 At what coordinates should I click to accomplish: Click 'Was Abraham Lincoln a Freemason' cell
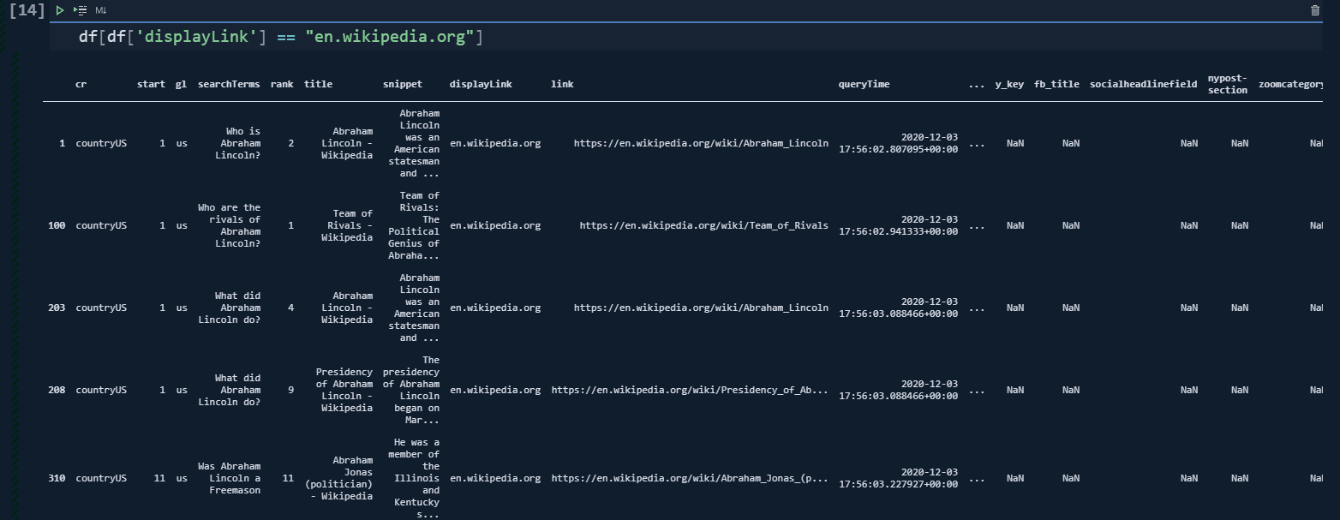pyautogui.click(x=229, y=478)
